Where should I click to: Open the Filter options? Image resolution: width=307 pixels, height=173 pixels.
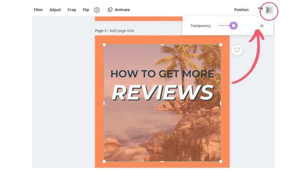click(x=38, y=10)
